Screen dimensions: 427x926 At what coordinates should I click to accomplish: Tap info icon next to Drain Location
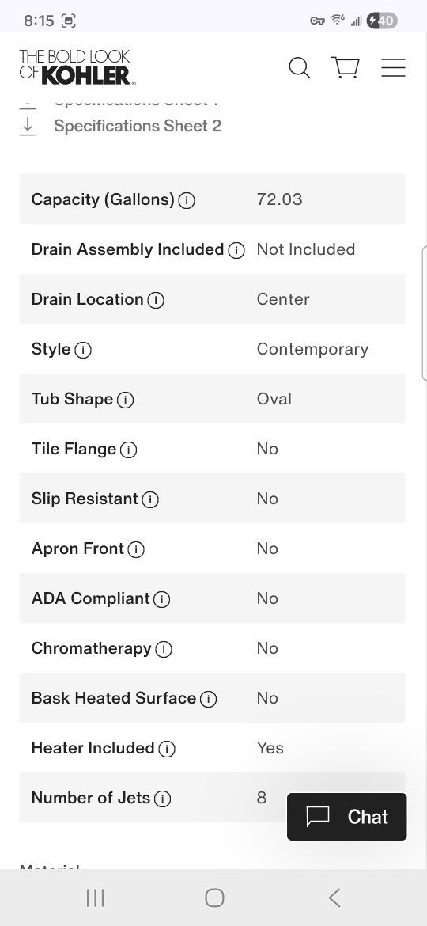pyautogui.click(x=156, y=300)
